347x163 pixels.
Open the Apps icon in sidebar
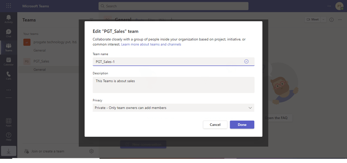pos(9,122)
